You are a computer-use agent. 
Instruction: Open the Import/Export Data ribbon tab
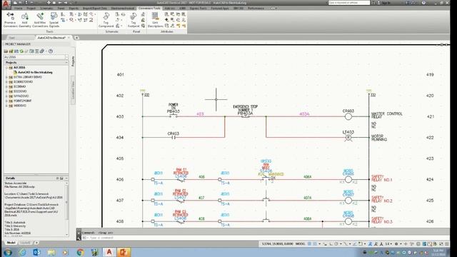(95, 8)
